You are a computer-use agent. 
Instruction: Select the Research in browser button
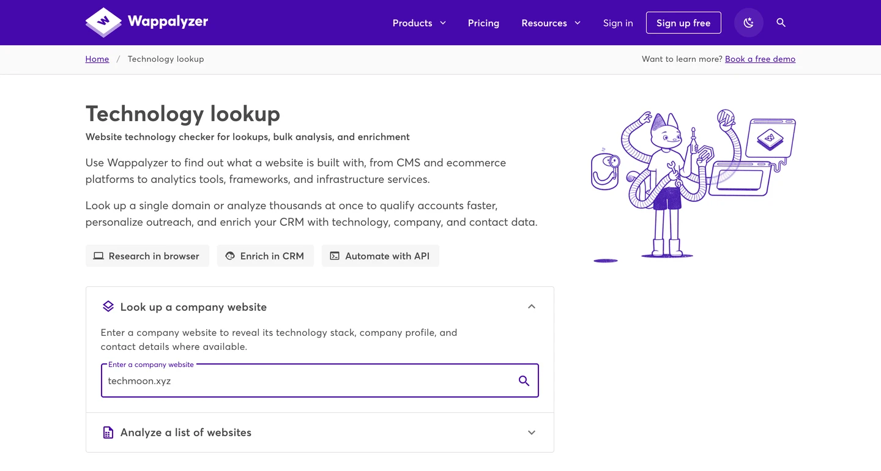click(147, 256)
